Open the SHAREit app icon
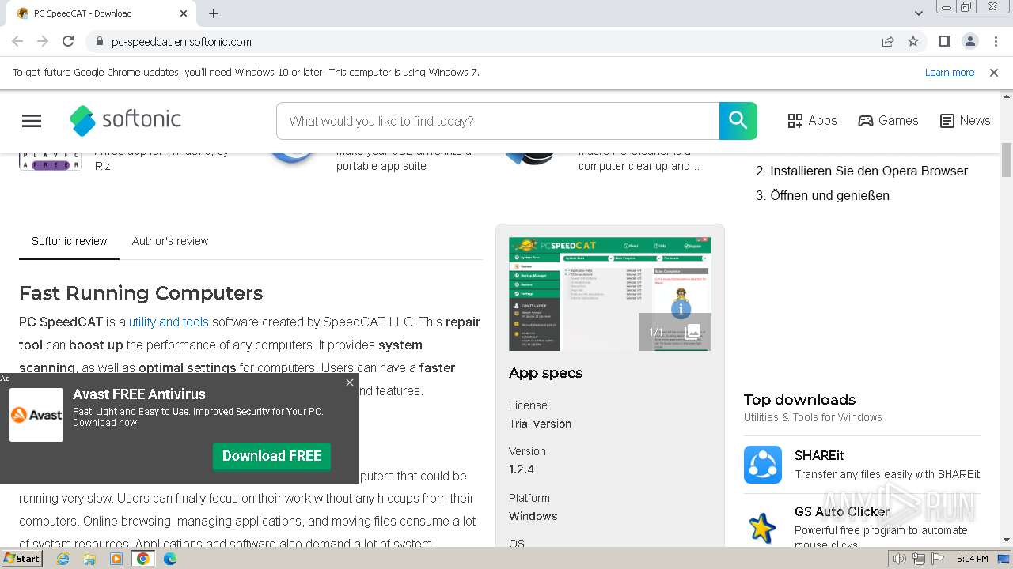 (763, 465)
